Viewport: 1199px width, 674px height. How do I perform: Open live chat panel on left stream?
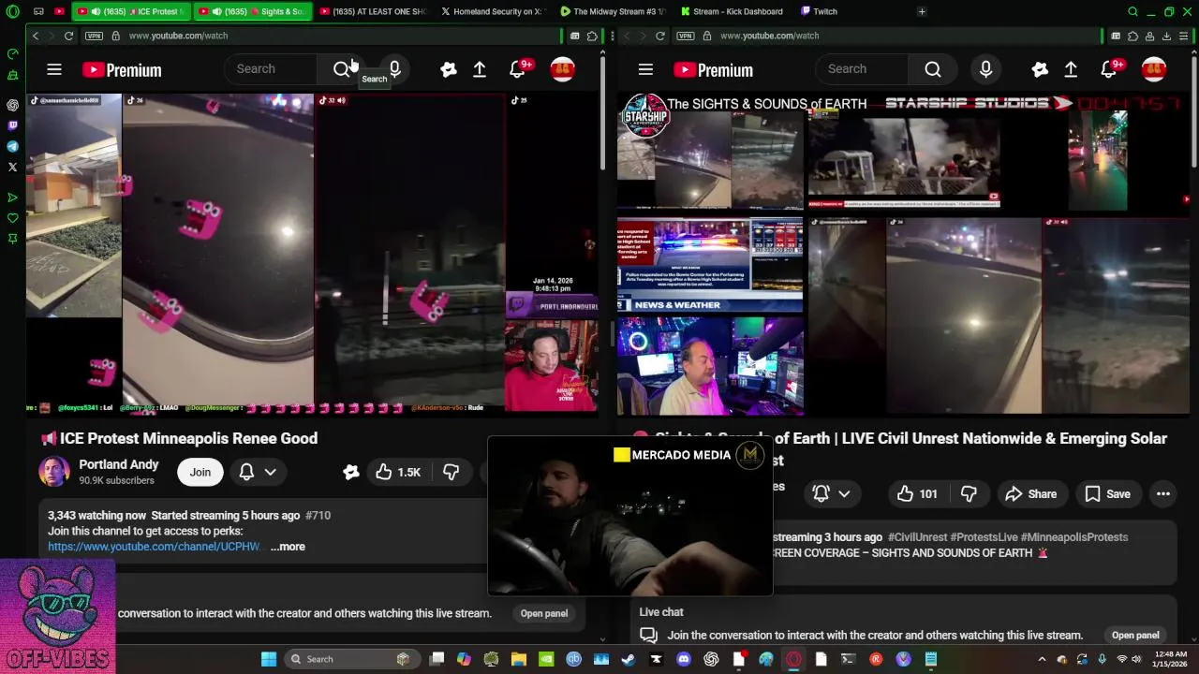tap(544, 613)
